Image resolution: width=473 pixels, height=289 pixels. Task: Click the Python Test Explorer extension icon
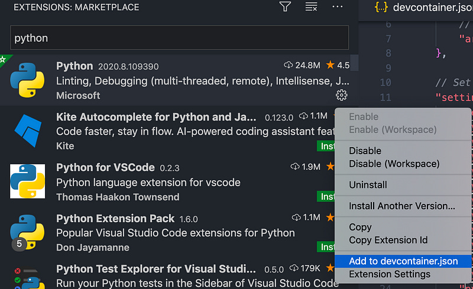(x=27, y=277)
